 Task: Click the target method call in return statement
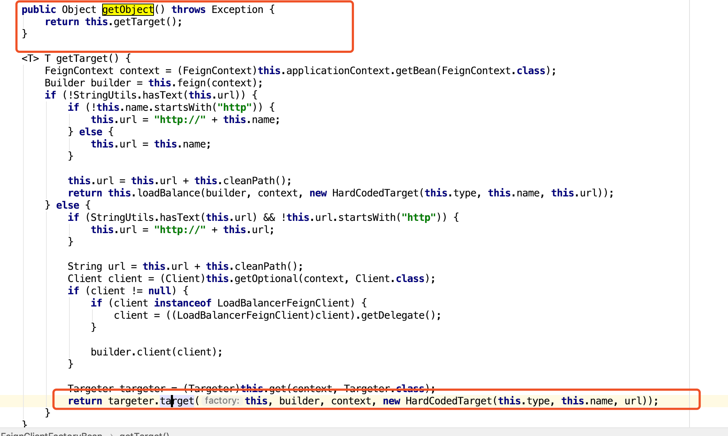(177, 401)
